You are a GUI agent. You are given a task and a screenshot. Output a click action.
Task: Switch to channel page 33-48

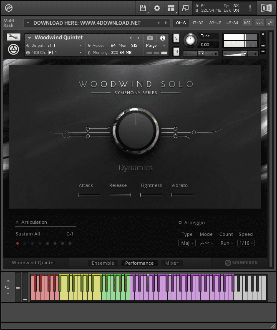click(x=215, y=23)
